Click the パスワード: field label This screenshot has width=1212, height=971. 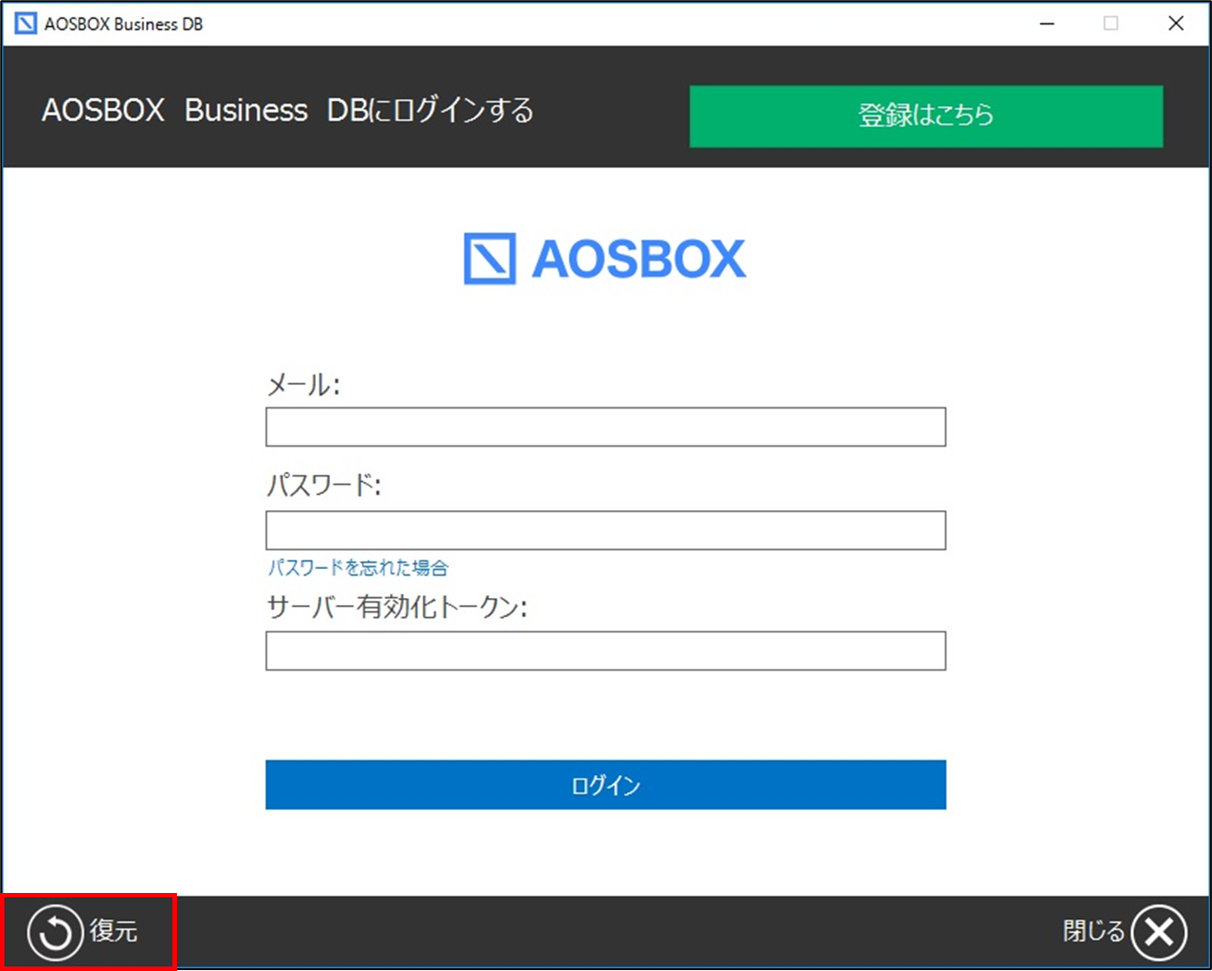point(324,485)
